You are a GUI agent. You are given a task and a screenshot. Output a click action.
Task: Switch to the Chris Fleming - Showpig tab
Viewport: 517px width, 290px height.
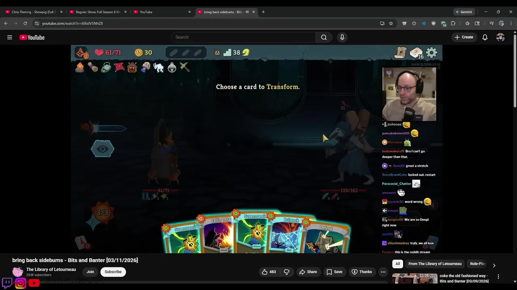[x=34, y=12]
